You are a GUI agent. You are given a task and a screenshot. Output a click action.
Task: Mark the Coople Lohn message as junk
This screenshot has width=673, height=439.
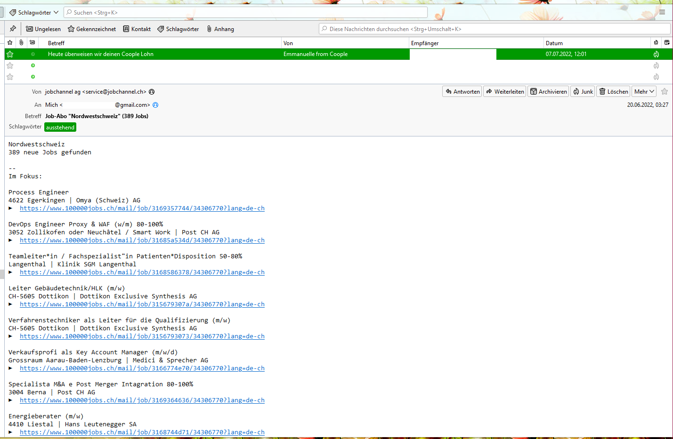(x=656, y=54)
